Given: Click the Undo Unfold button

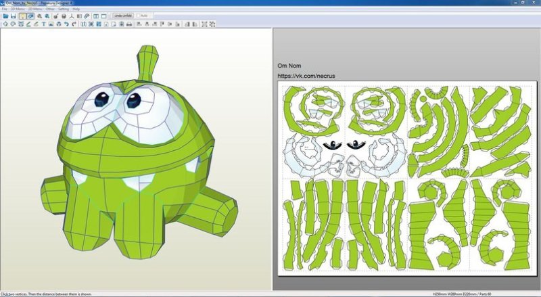Looking at the screenshot, I should tap(122, 14).
